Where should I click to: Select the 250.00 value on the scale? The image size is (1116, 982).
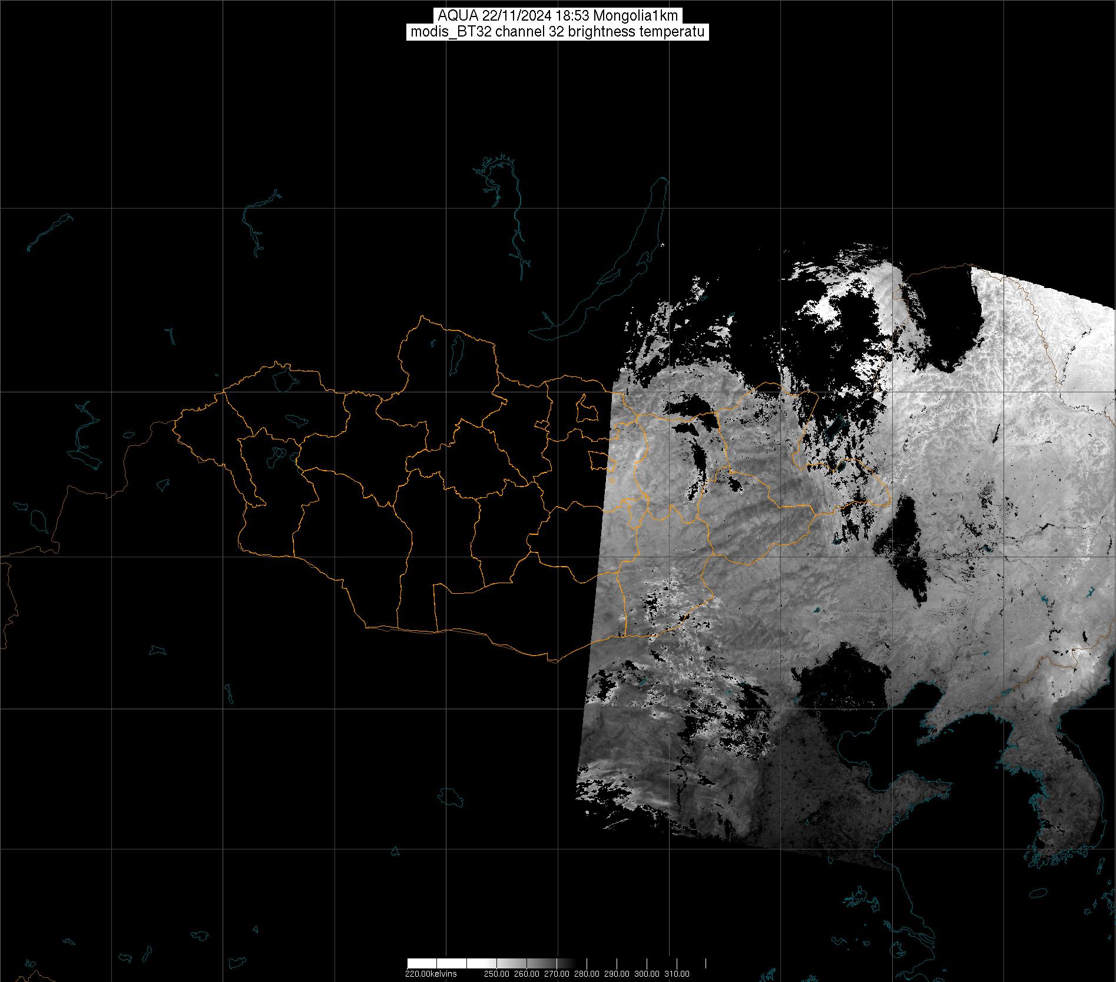tap(497, 974)
